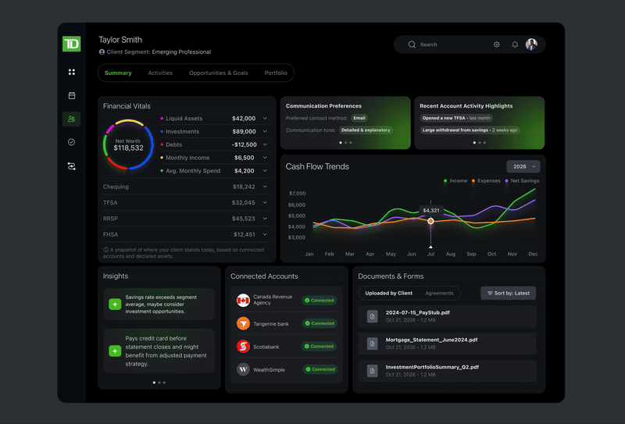Click the Tangerine bank logo
Image resolution: width=625 pixels, height=424 pixels.
tap(243, 323)
